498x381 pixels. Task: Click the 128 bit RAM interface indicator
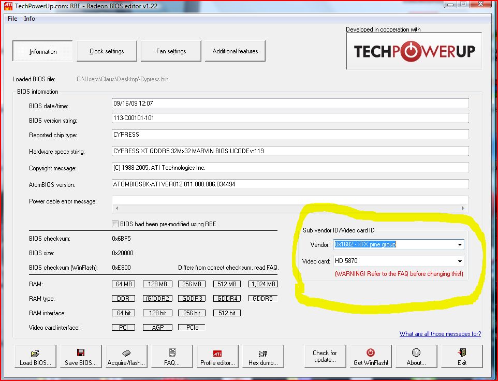pyautogui.click(x=157, y=313)
